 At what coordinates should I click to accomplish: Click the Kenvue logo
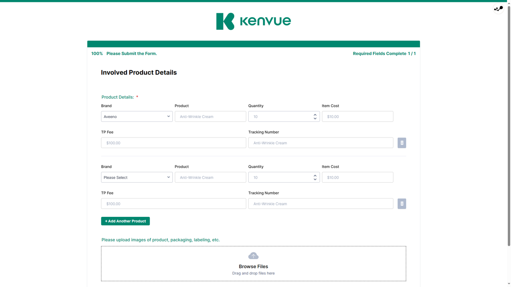click(x=253, y=21)
